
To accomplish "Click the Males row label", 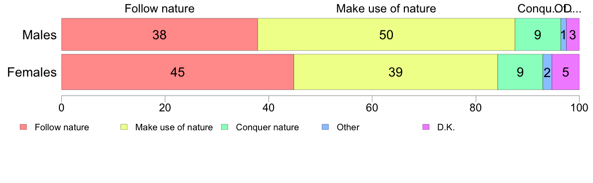I will (x=39, y=35).
